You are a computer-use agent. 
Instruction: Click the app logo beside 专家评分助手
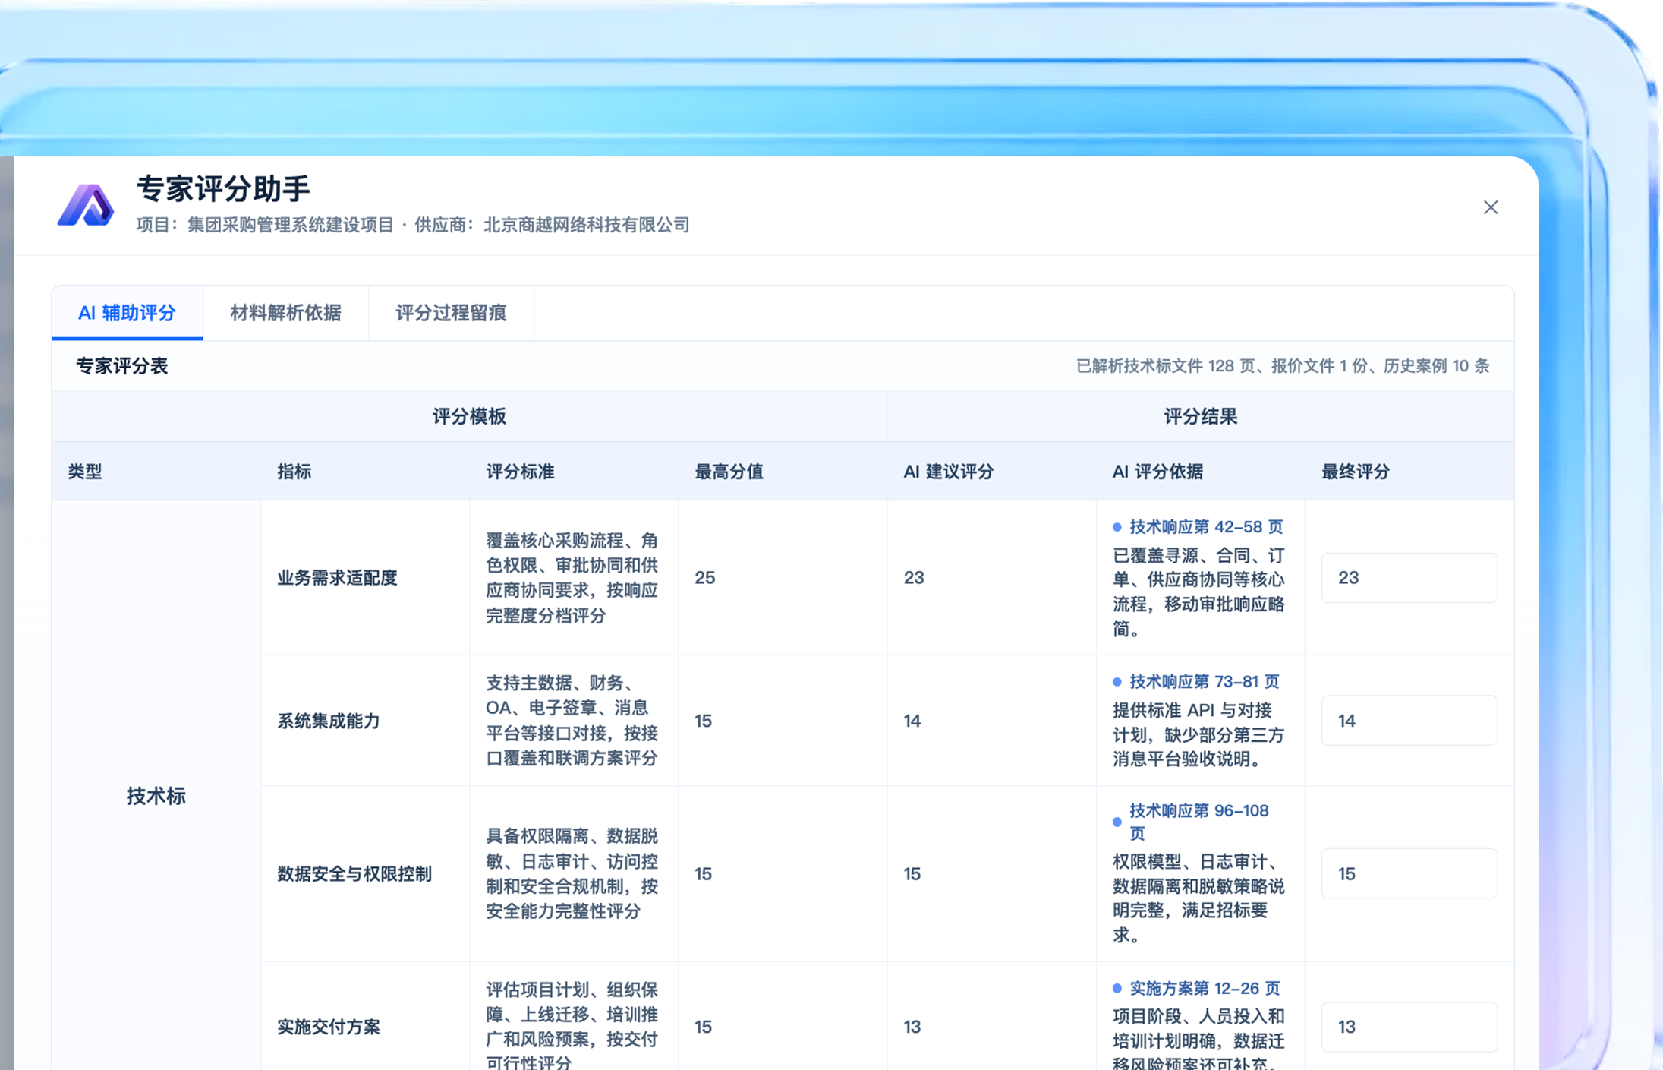tap(86, 205)
